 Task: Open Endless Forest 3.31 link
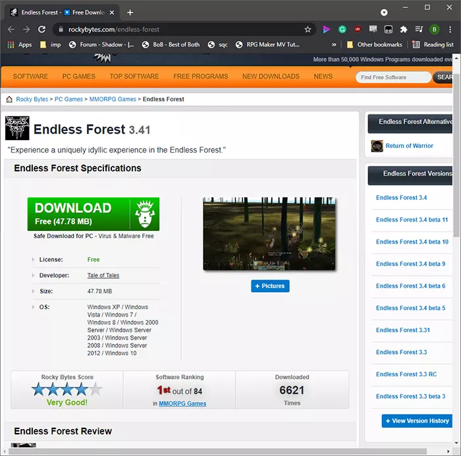(x=403, y=330)
